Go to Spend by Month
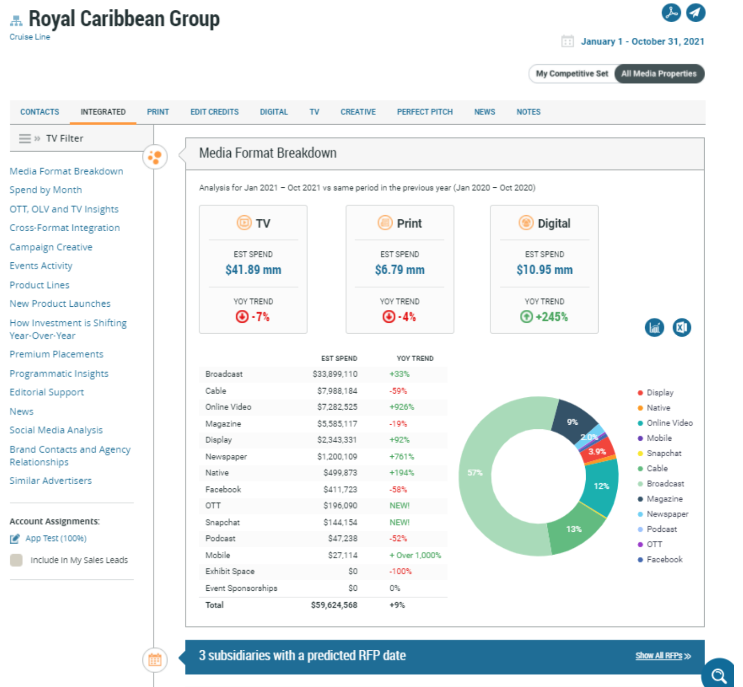The height and width of the screenshot is (687, 743). 46,190
